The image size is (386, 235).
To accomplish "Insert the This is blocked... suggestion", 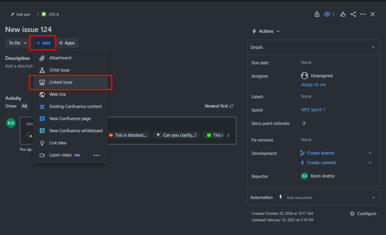I will 128,135.
